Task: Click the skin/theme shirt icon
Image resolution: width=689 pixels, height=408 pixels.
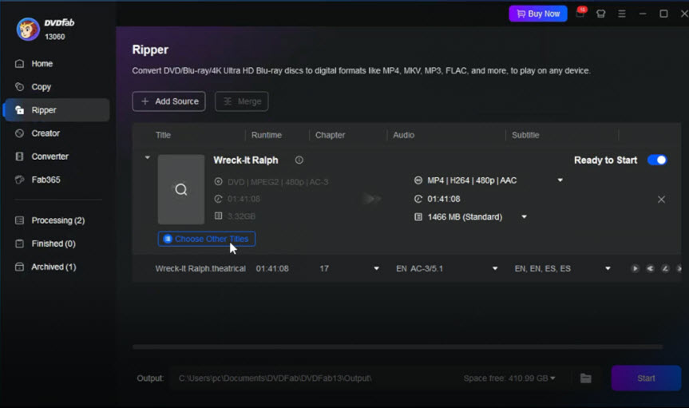Action: 600,14
